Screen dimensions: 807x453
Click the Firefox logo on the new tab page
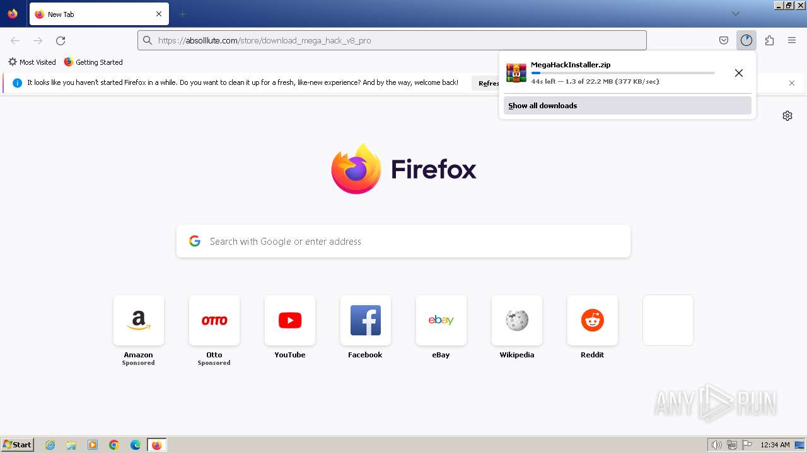pos(404,169)
